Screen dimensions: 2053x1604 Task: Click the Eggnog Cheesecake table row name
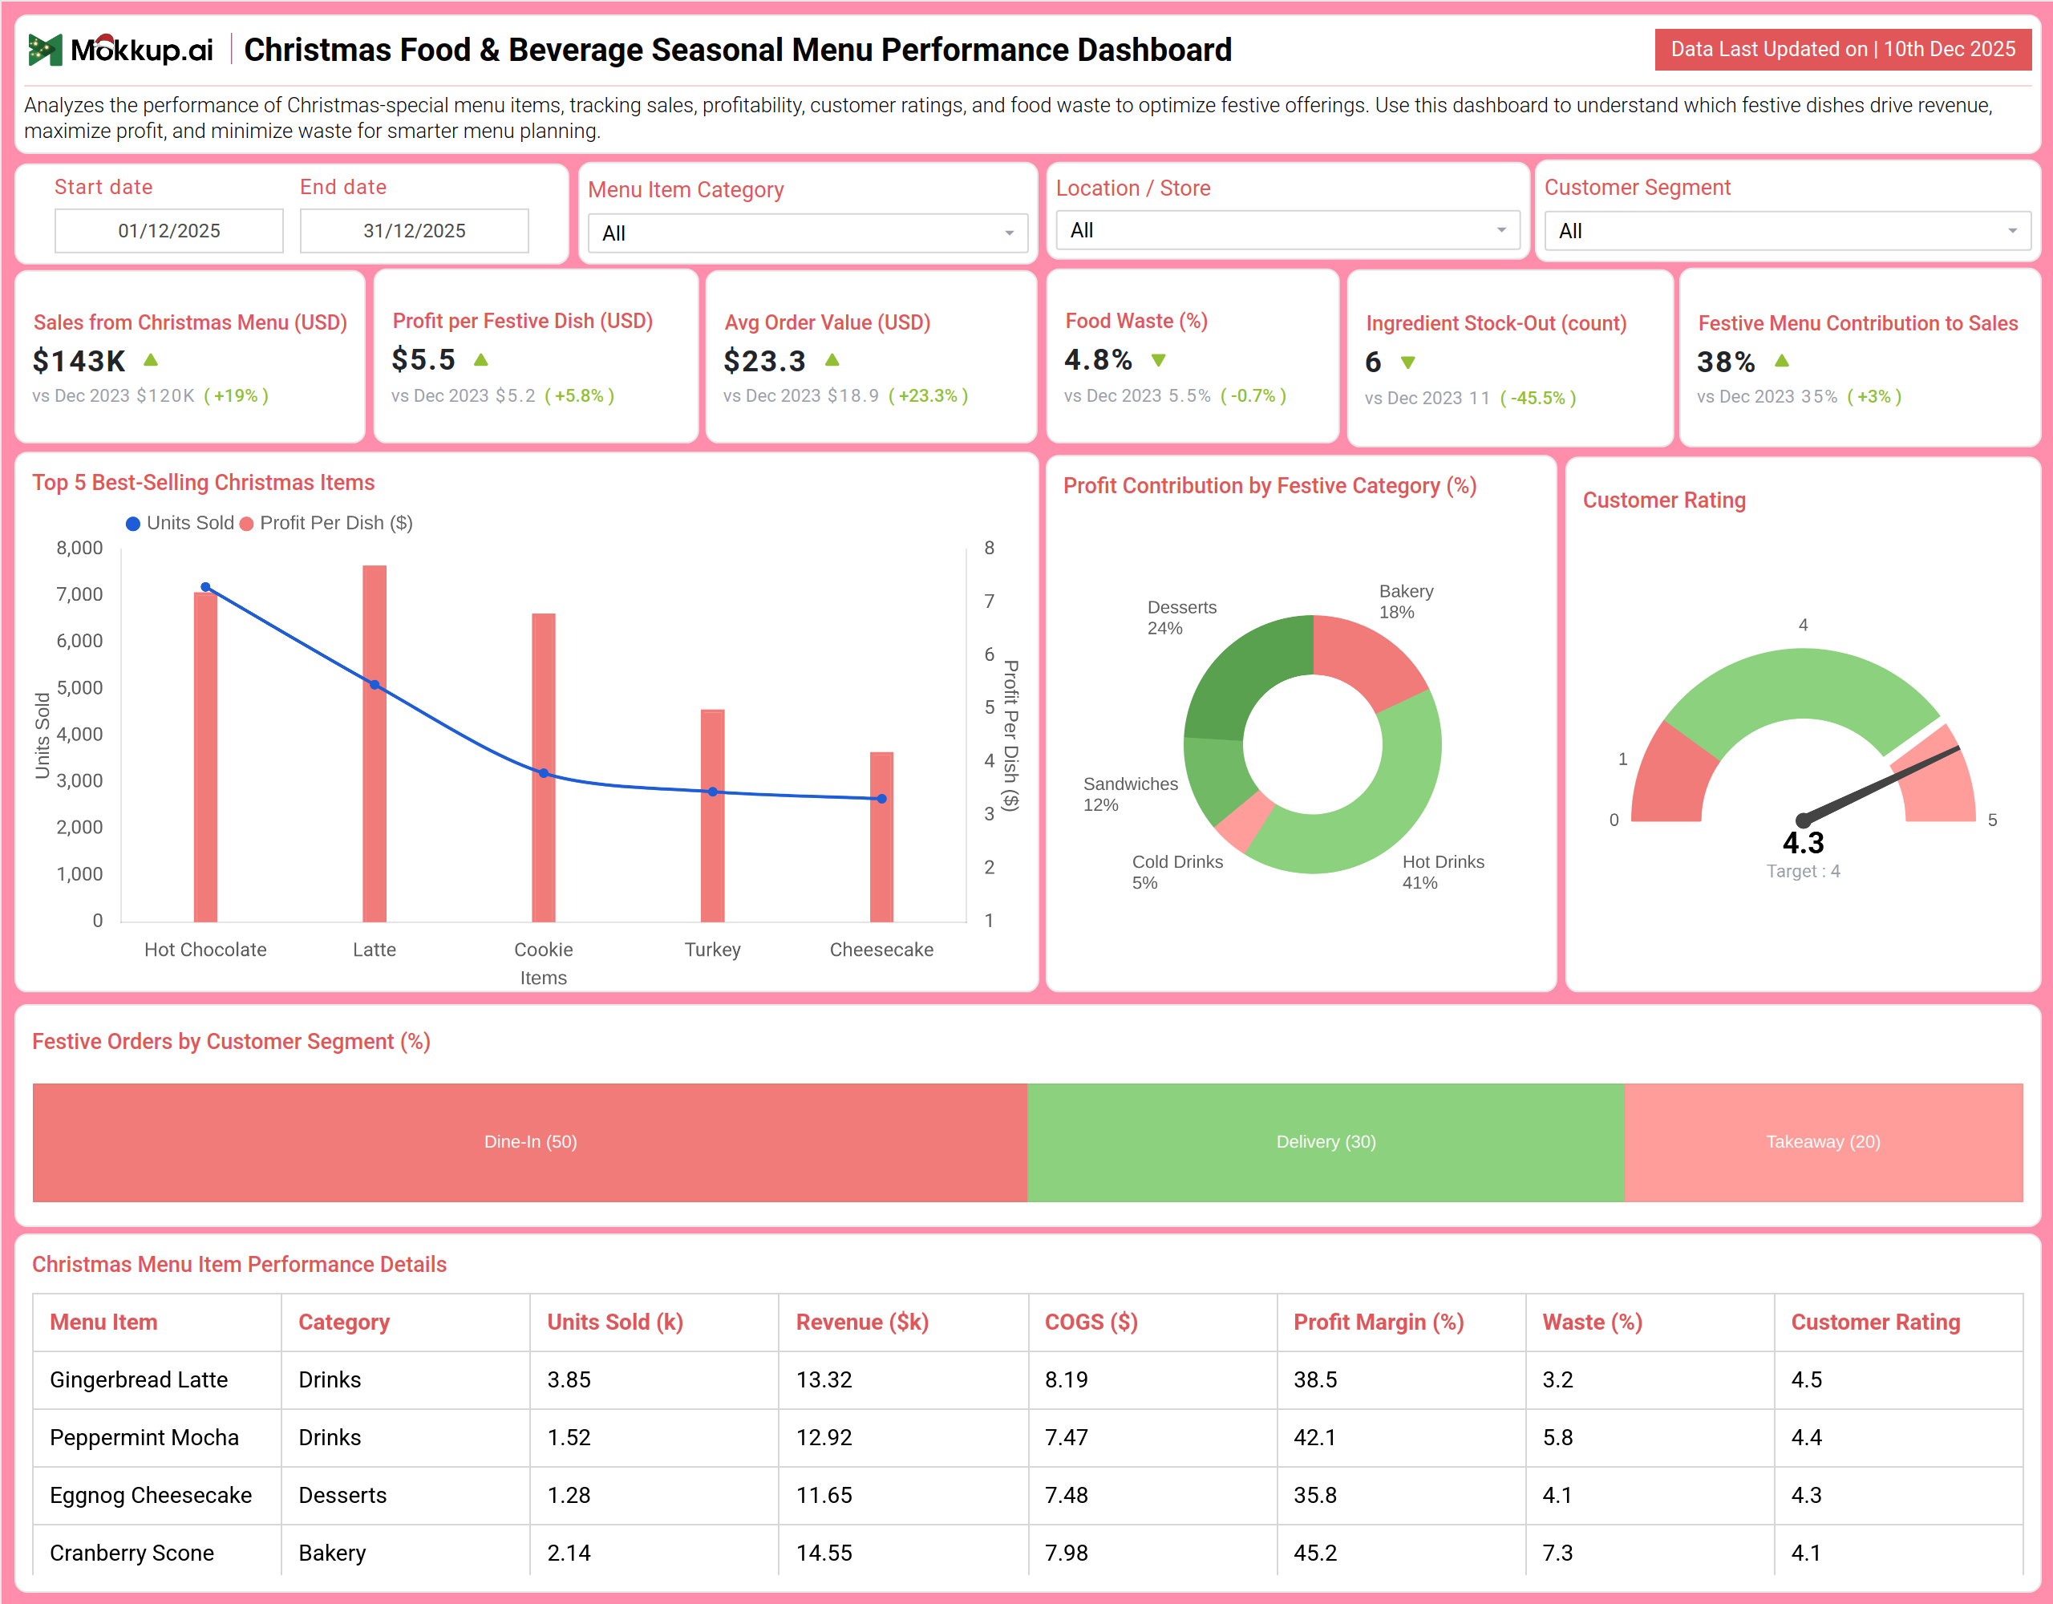[x=151, y=1495]
